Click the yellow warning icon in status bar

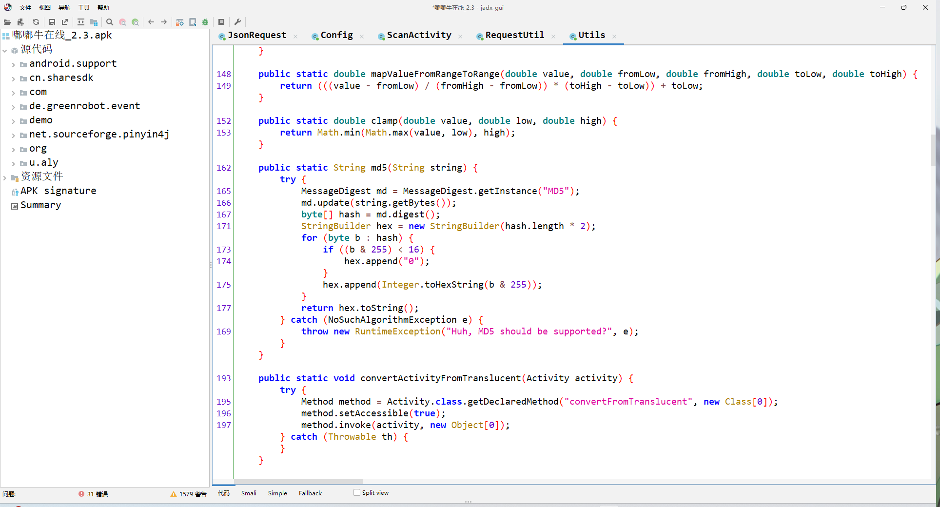pyautogui.click(x=174, y=494)
